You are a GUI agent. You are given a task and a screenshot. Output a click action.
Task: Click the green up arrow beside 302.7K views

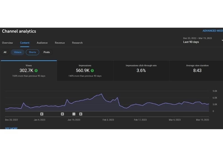point(36,71)
